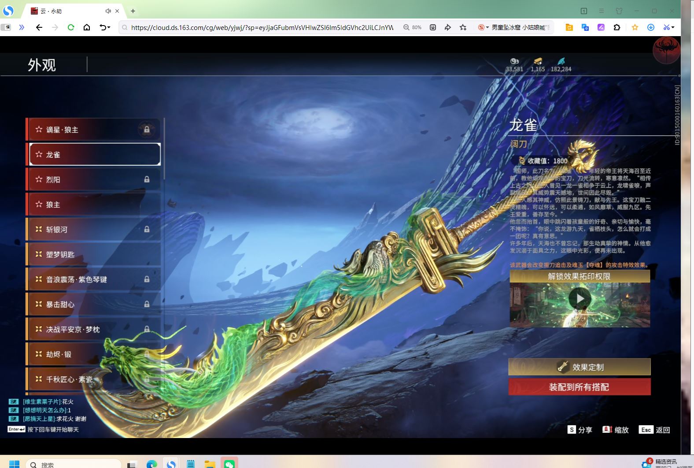Expand the scissors tool dropdown
694x468 pixels.
[x=673, y=27]
